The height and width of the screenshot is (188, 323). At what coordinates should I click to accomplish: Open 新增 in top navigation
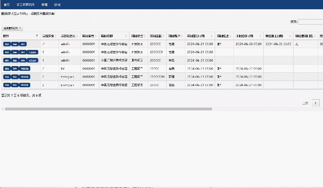pos(44,4)
